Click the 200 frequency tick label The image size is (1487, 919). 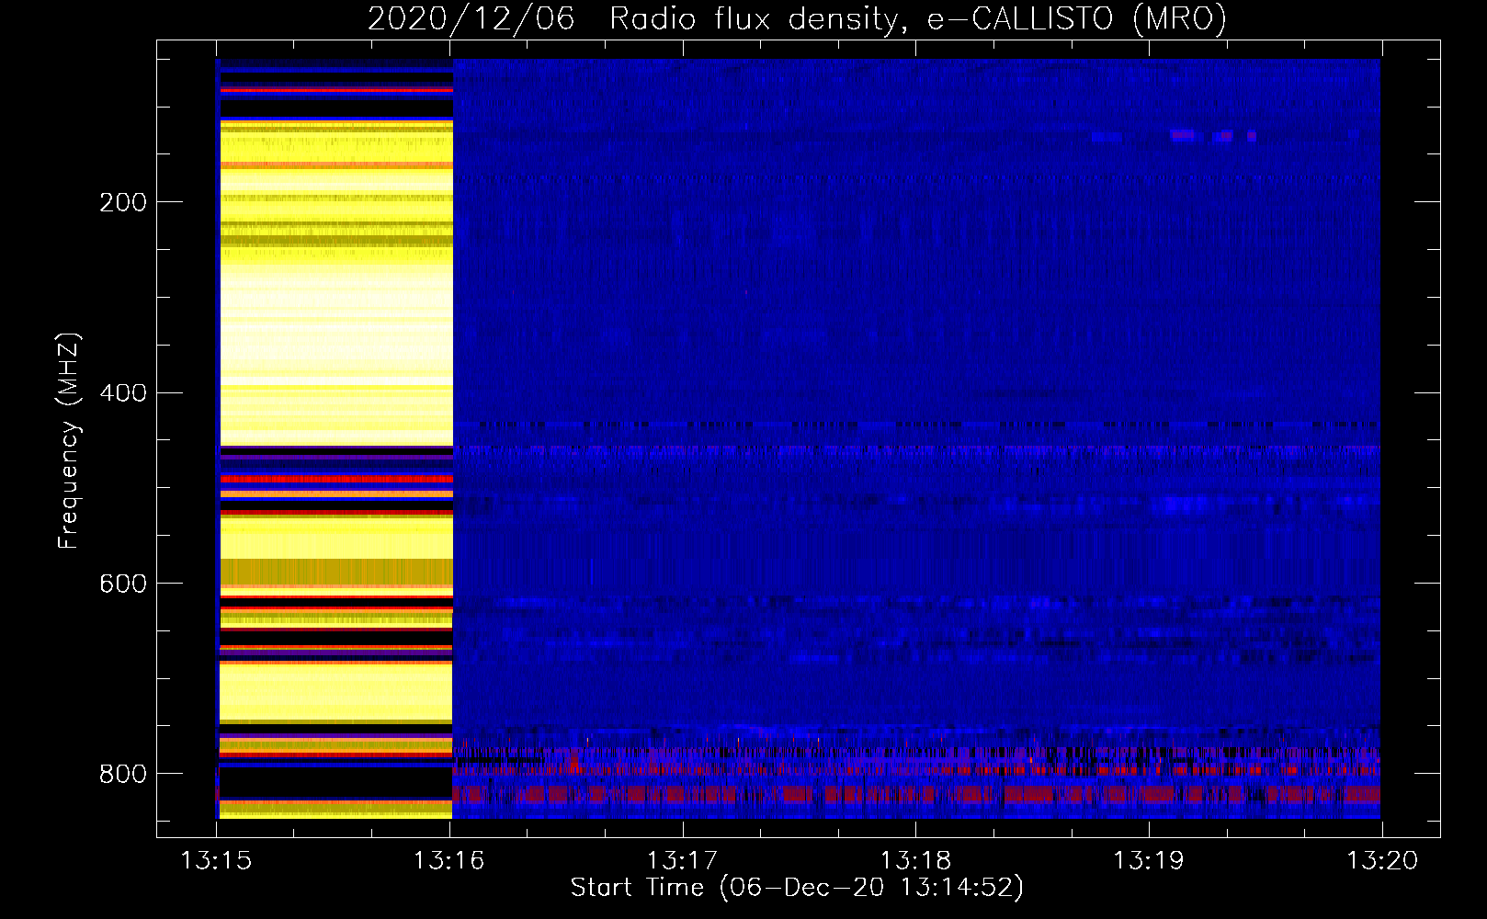tap(123, 202)
